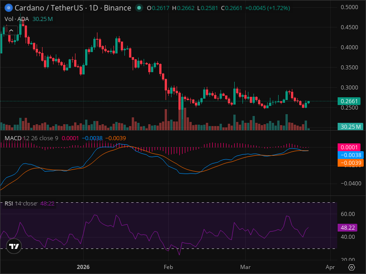This screenshot has height=274, width=366.
Task: Click the 0.5000 price scale label
Action: point(349,7)
